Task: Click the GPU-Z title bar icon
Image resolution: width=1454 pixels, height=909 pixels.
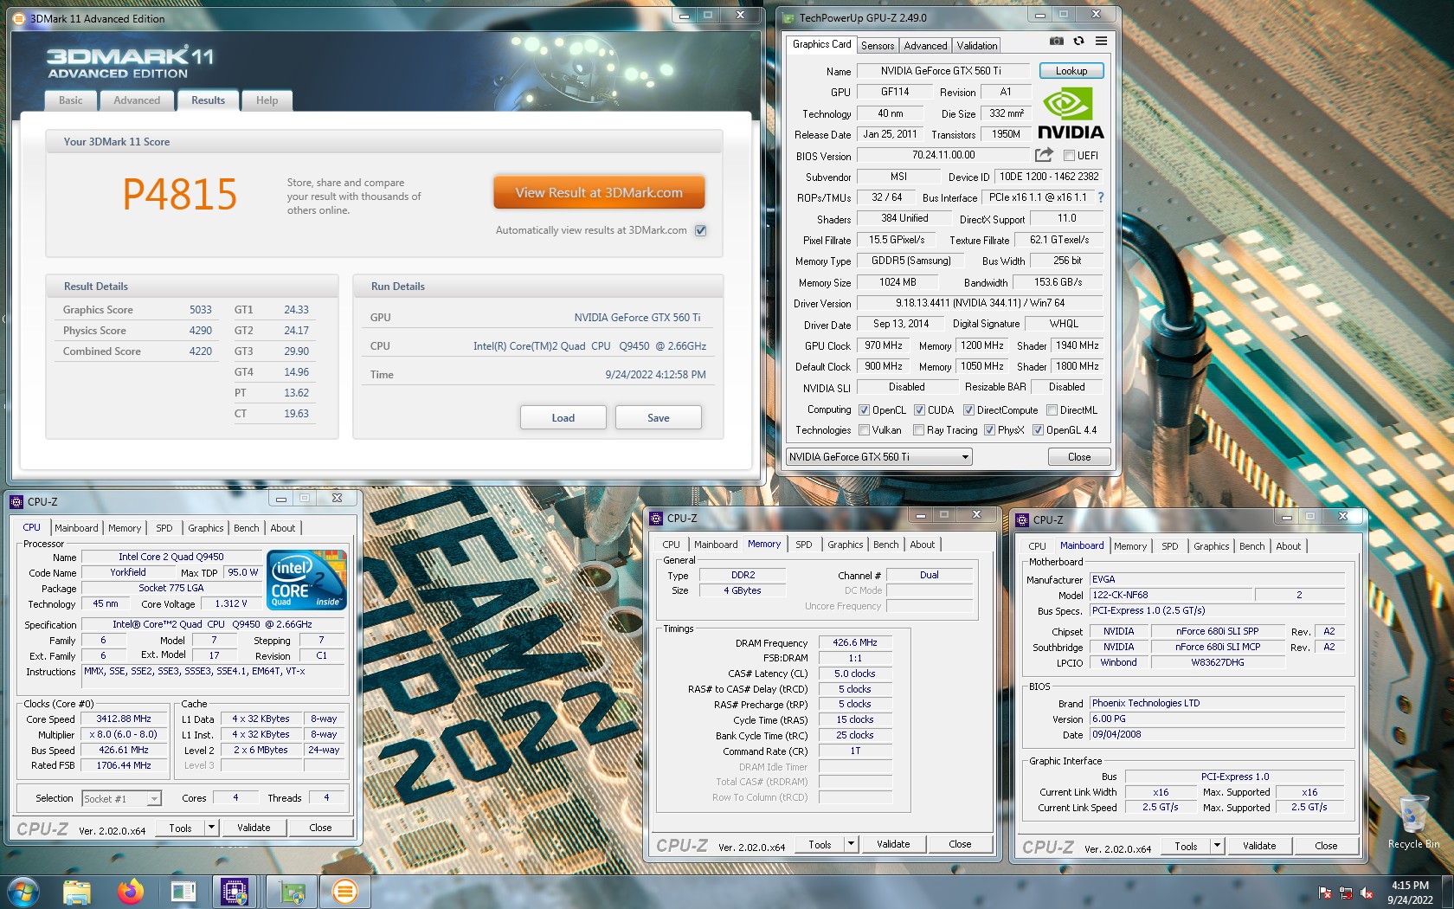Action: tap(788, 17)
